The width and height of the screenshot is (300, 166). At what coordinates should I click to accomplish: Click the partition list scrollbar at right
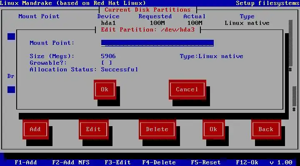(x=290, y=46)
